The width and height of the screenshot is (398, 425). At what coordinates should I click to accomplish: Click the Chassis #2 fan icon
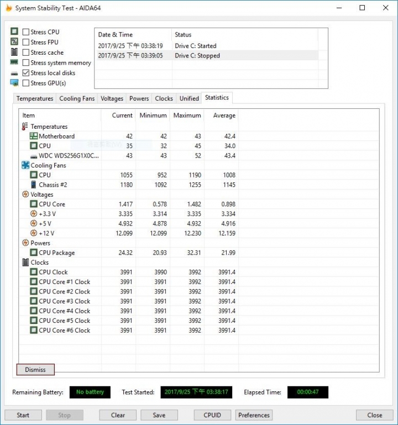[x=33, y=185]
